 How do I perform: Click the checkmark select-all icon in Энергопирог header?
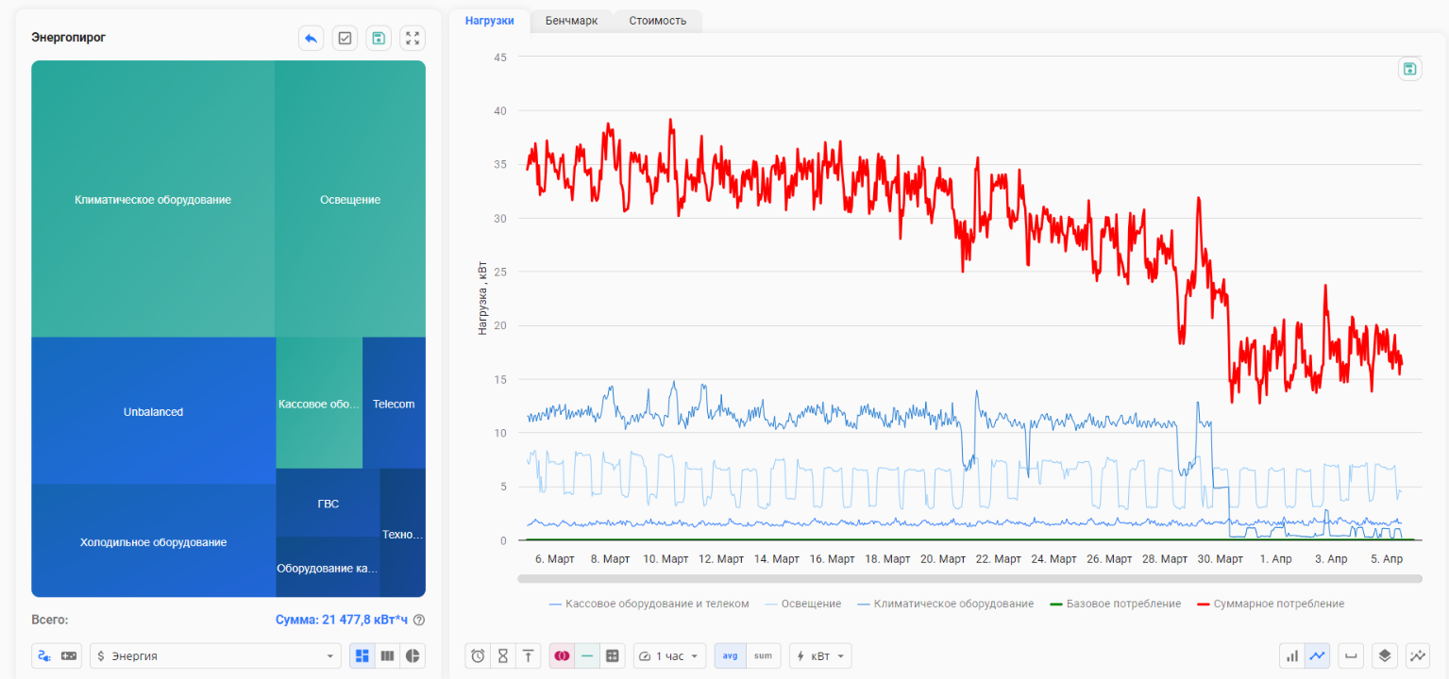click(345, 39)
